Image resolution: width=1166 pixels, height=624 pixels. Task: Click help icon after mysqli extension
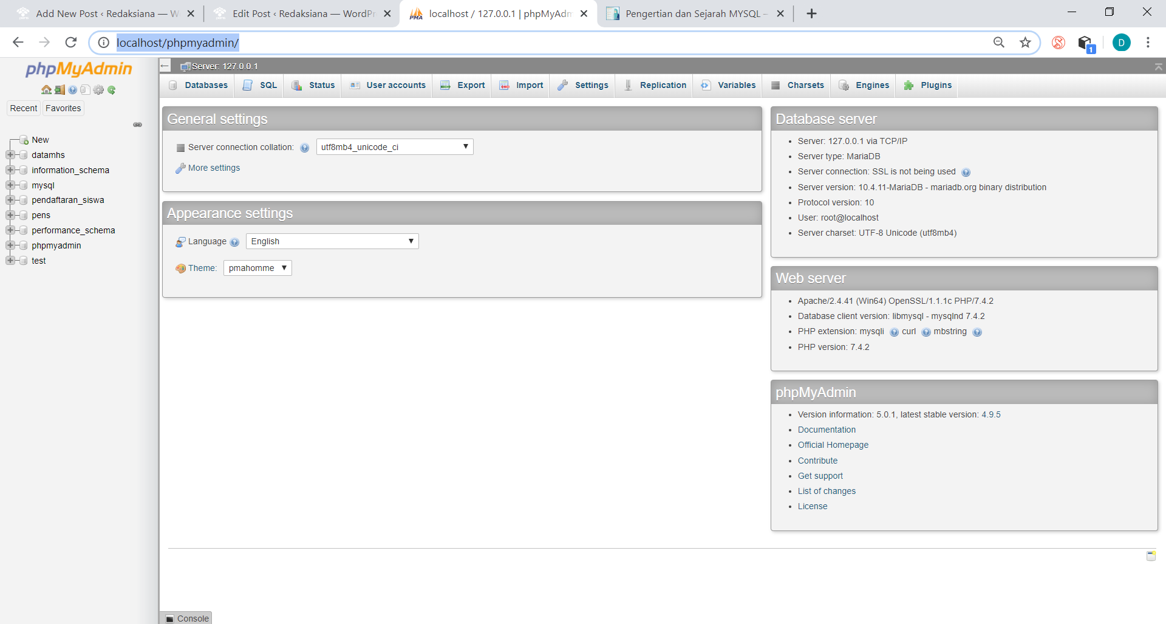(894, 332)
